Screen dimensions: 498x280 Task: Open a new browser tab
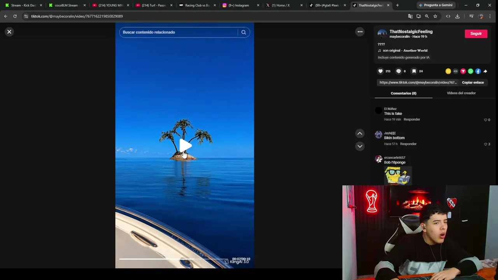pos(397,5)
